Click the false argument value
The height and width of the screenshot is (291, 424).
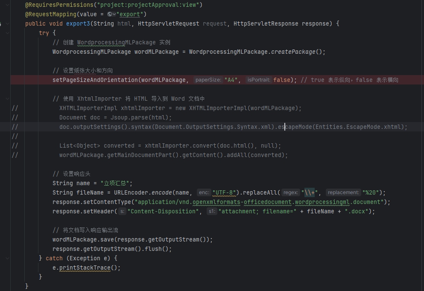coord(281,80)
